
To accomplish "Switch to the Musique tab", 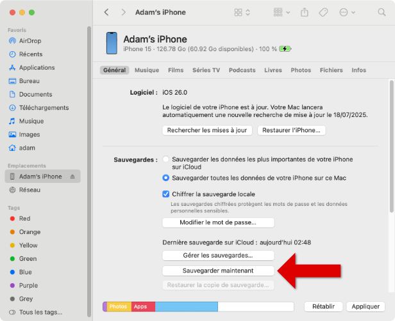I will pos(147,70).
